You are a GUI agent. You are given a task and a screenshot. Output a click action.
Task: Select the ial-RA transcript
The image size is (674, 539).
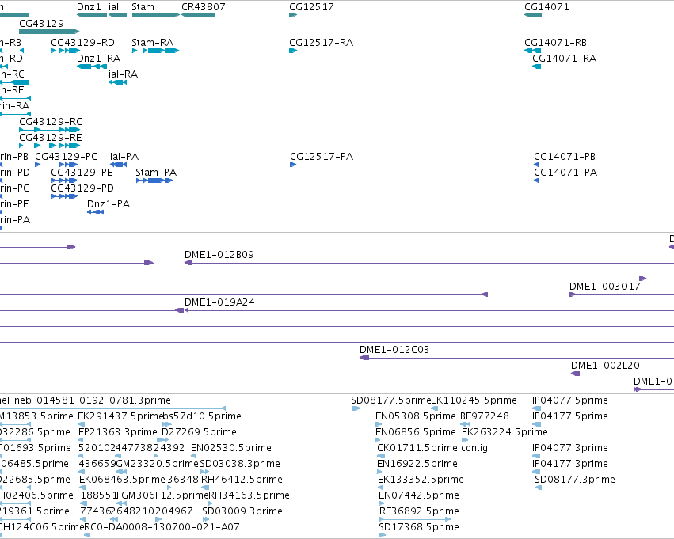point(117,82)
